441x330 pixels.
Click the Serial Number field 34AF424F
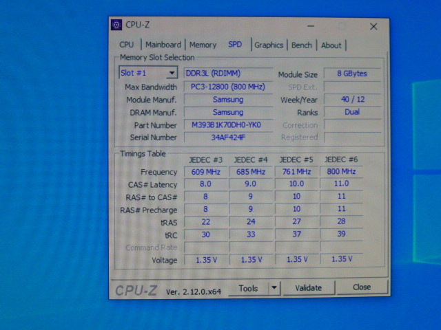pos(227,137)
